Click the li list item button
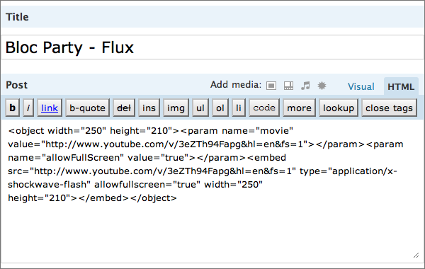 (239, 108)
